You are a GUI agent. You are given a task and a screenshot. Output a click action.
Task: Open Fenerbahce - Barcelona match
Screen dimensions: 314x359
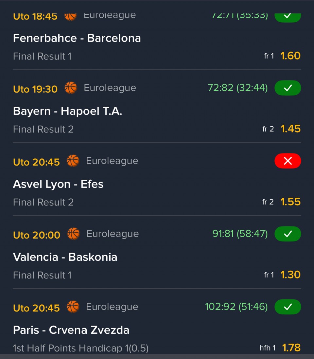[x=77, y=38]
